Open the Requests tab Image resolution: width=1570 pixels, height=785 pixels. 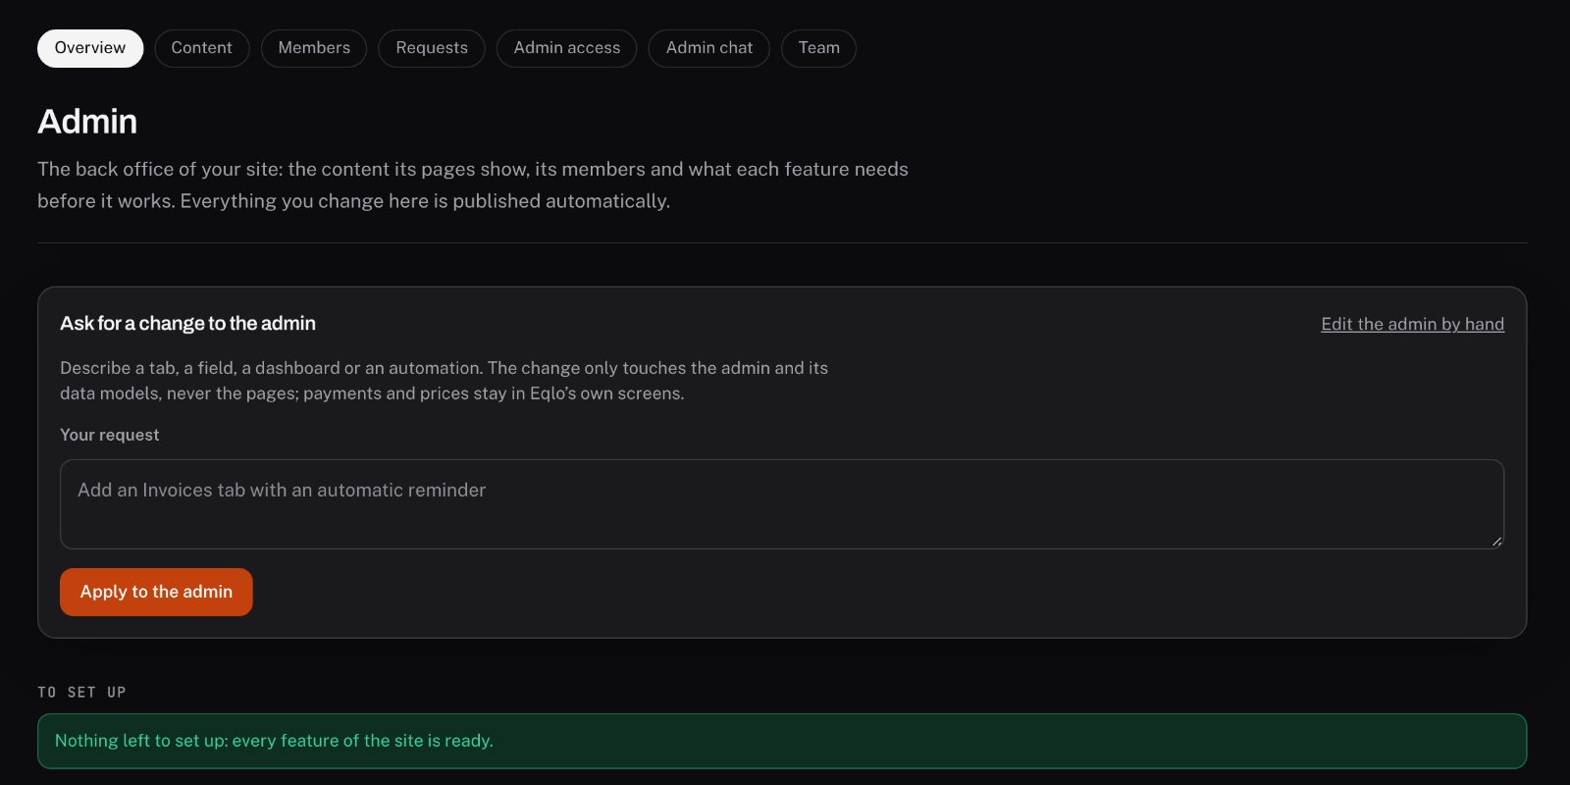coord(432,48)
